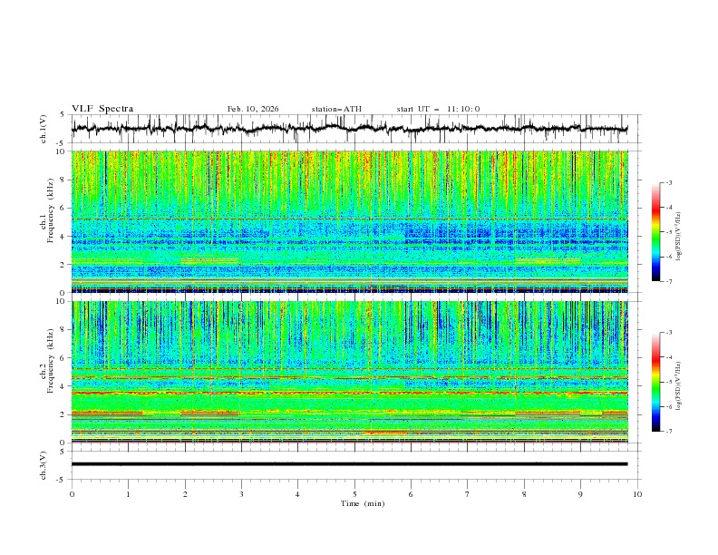Click the "VLF Spectra" plot title
Screen dimensions: 718x555
click(102, 109)
